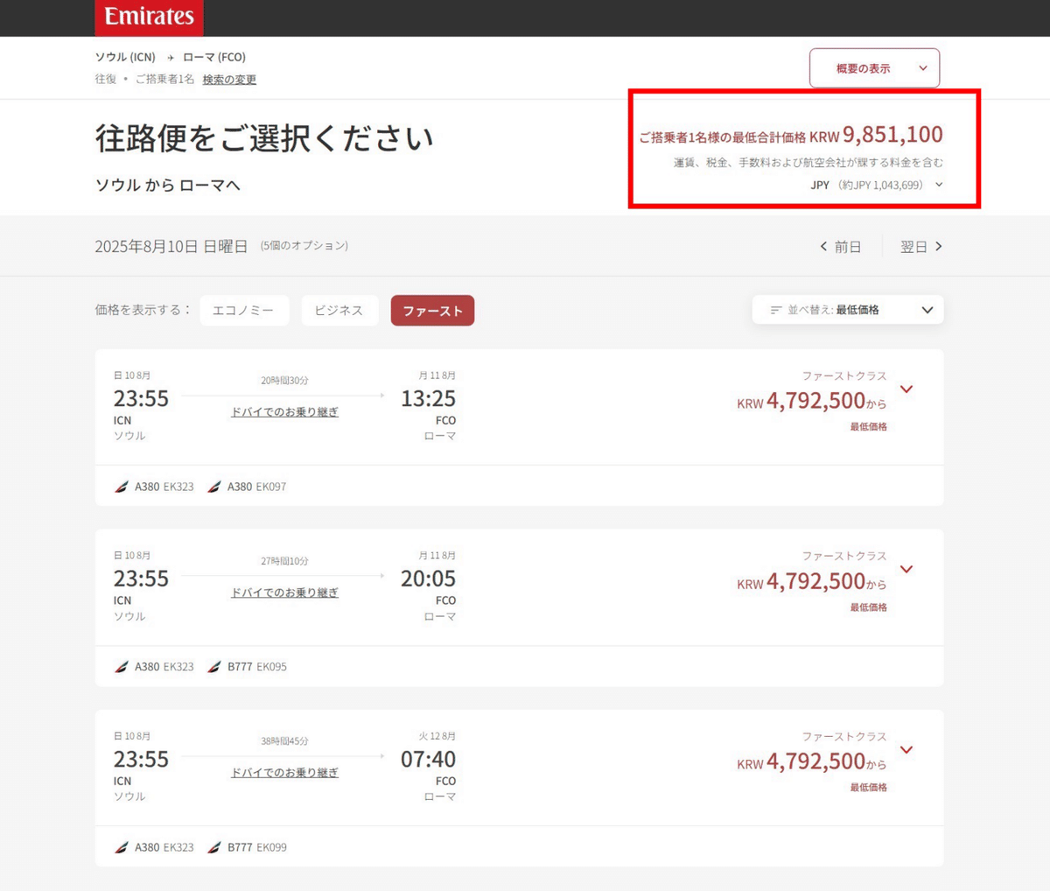Click the Emirates tail icon beside EK097
The height and width of the screenshot is (891, 1050).
214,487
